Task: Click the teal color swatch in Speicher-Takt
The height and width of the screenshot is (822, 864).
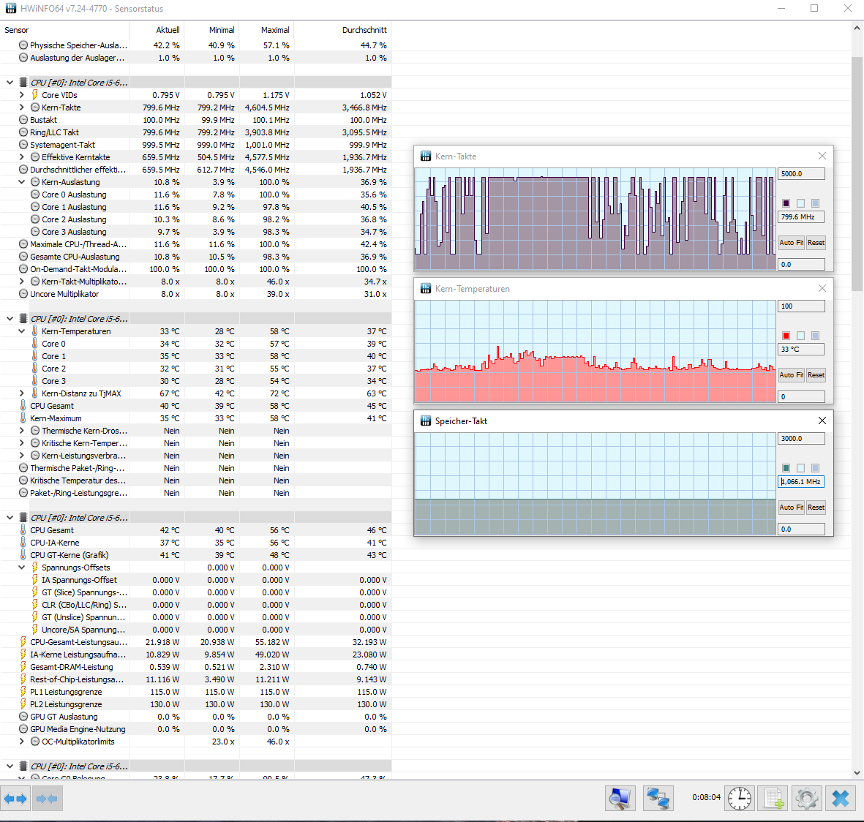Action: point(786,468)
